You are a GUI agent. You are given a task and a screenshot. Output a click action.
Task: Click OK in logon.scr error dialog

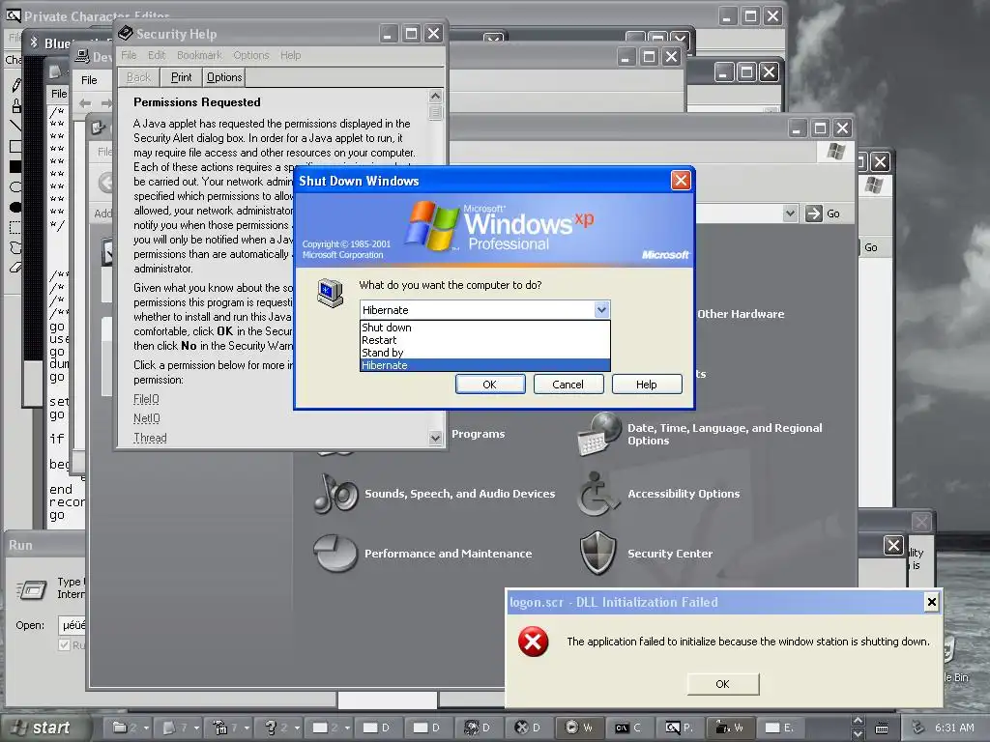[x=723, y=684]
